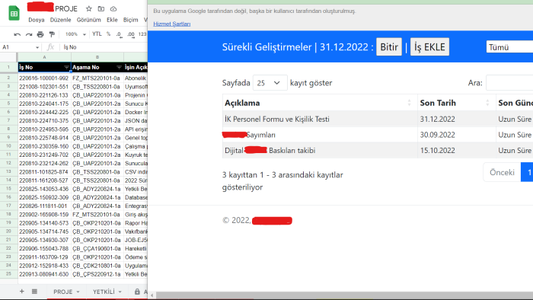Open the Ekle menu

[x=112, y=20]
